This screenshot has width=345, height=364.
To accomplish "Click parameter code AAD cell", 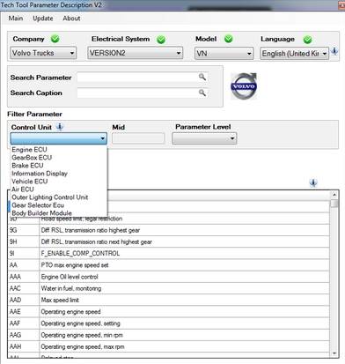I will click(x=24, y=300).
